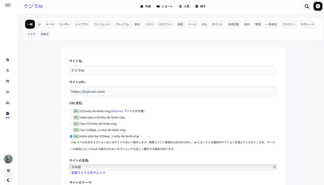Open 作成 in top navigation
324x185 pixels.
pyautogui.click(x=146, y=6)
